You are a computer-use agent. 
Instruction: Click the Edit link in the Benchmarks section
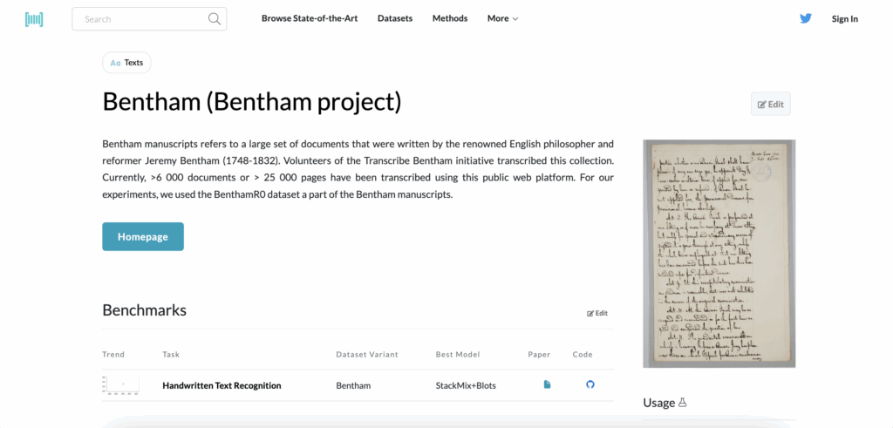click(597, 313)
